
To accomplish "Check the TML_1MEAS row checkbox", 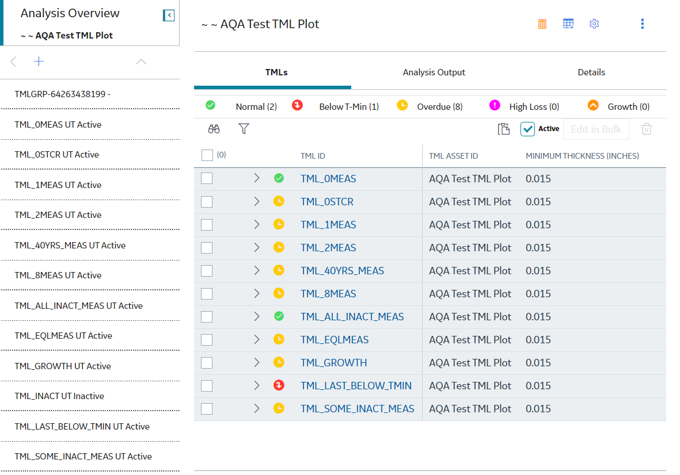I will [x=207, y=225].
